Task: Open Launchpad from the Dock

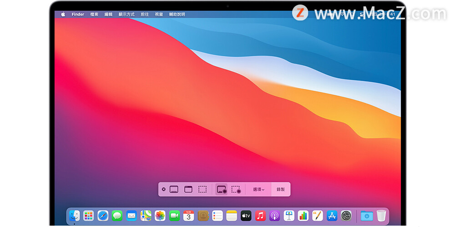Action: coord(89,216)
